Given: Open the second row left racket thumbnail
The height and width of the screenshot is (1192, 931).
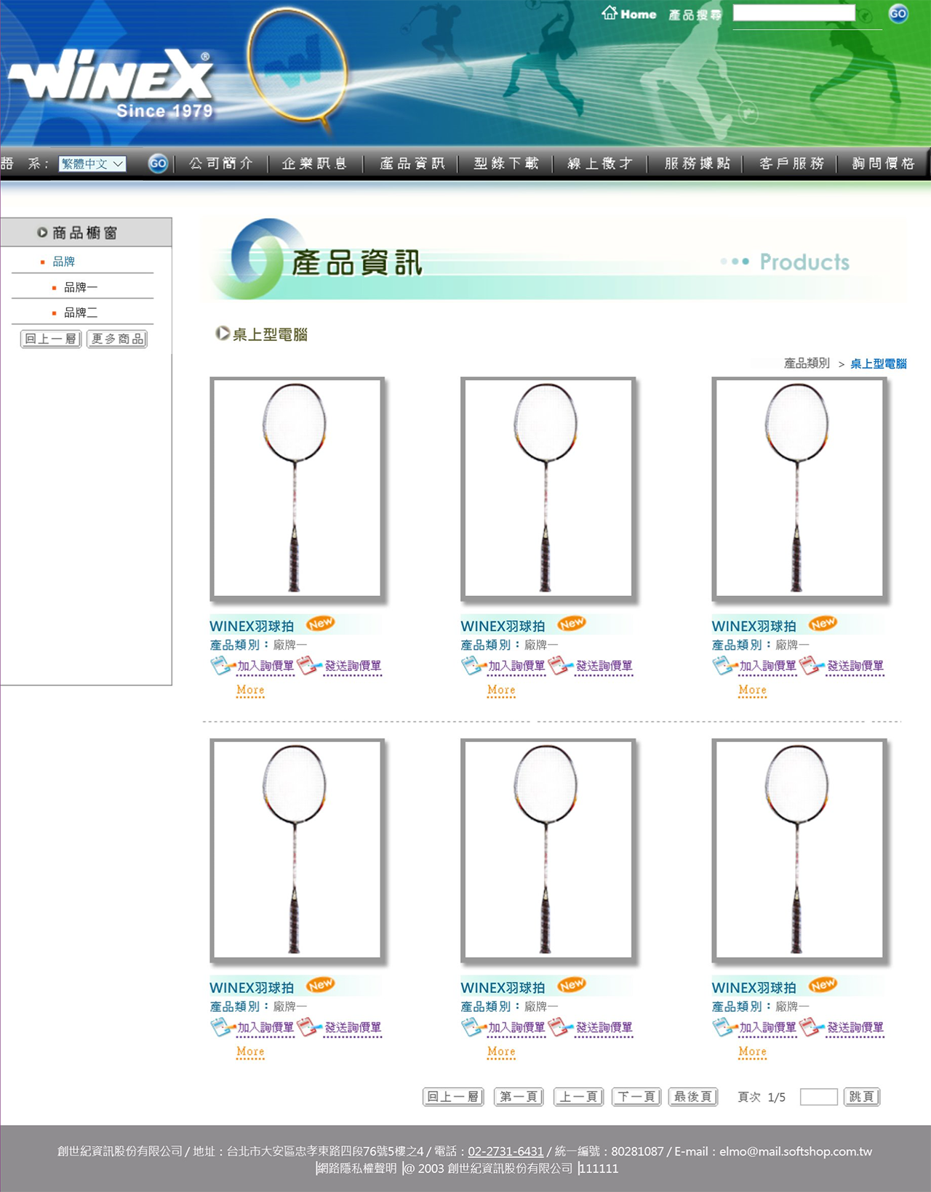Looking at the screenshot, I should (x=297, y=851).
